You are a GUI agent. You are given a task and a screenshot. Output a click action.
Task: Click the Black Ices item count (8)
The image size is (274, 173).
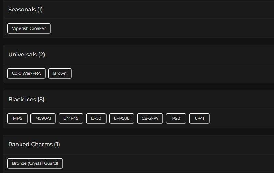pyautogui.click(x=41, y=100)
